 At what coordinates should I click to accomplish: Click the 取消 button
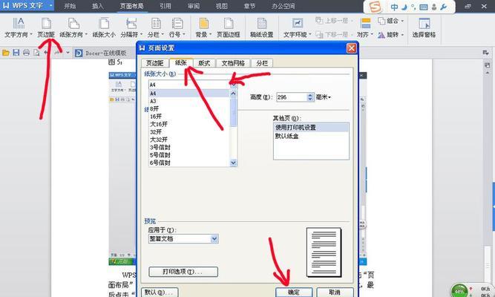coord(335,293)
